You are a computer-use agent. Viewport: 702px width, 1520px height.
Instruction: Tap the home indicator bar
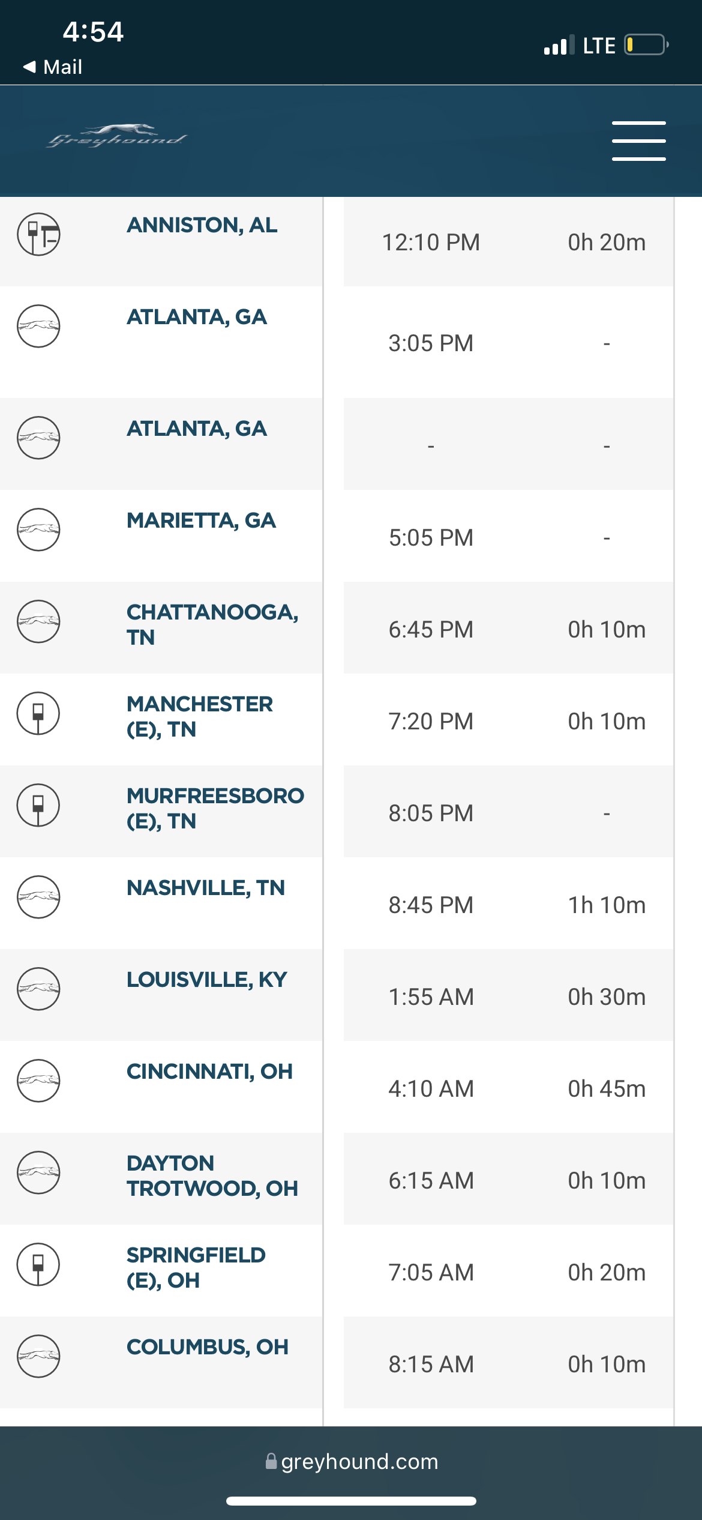coord(351,1501)
